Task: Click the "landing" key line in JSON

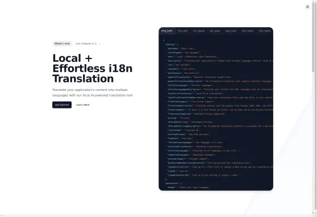Action: pyautogui.click(x=172, y=44)
